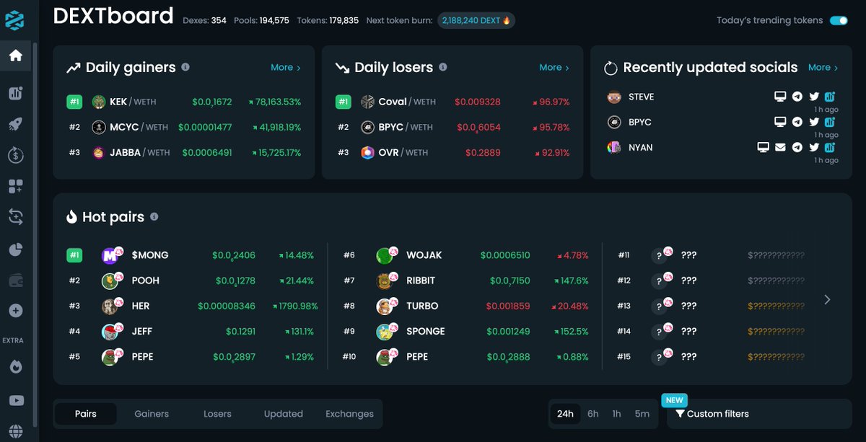
Task: Open the pie chart icon in sidebar
Action: tap(15, 249)
